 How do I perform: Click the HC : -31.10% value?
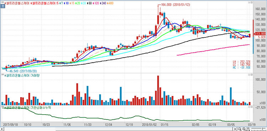[242, 68]
